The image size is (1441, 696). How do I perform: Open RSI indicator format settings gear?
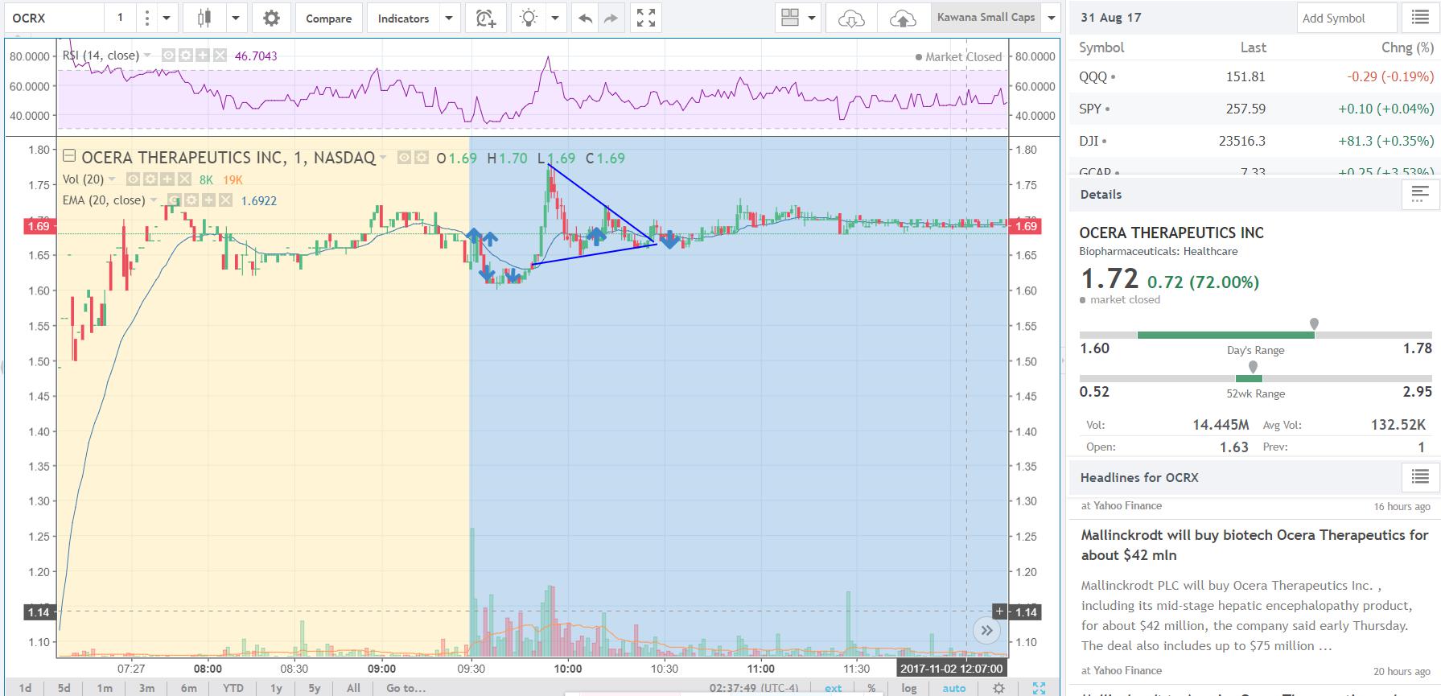pyautogui.click(x=185, y=56)
